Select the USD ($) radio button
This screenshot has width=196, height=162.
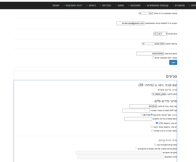pos(142,115)
